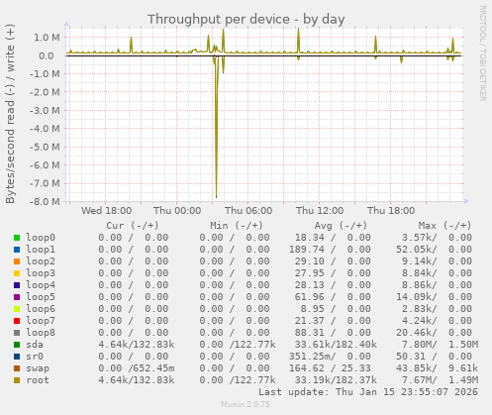
Task: Click the root max read value 7.67M
Action: [x=419, y=380]
